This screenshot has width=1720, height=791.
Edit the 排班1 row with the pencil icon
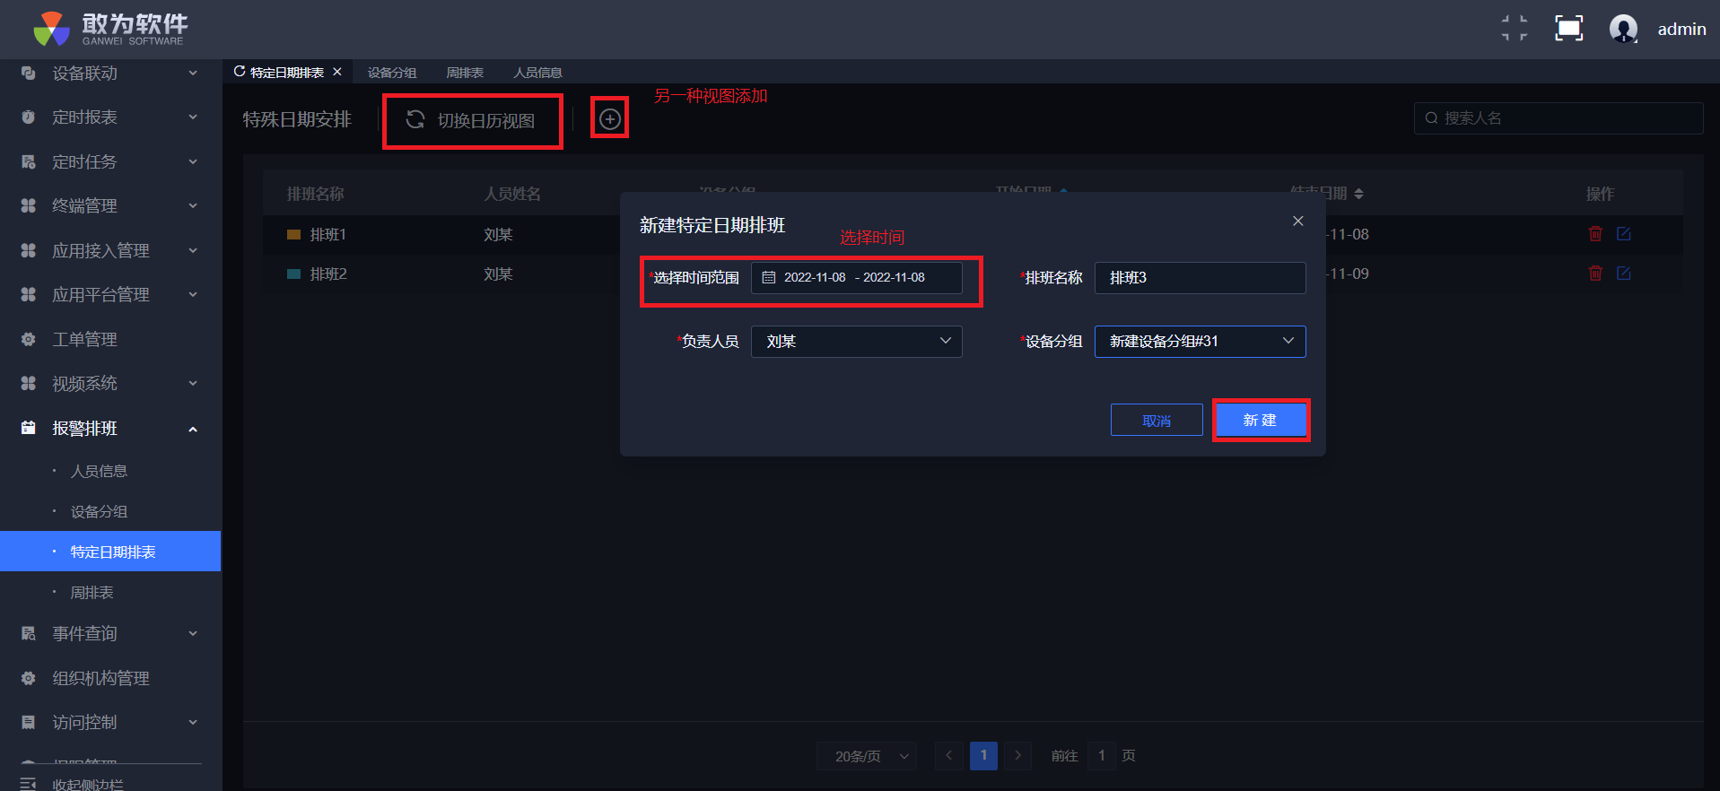point(1623,234)
